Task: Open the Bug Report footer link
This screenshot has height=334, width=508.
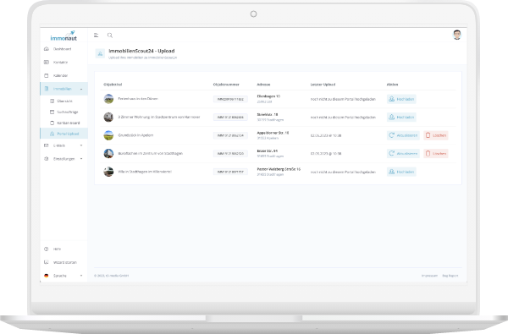Action: [x=450, y=276]
